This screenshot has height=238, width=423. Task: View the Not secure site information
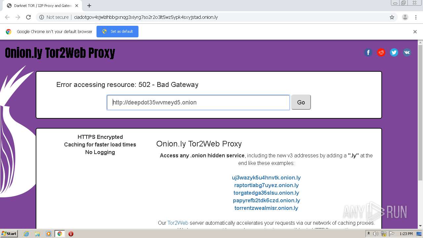pyautogui.click(x=54, y=17)
